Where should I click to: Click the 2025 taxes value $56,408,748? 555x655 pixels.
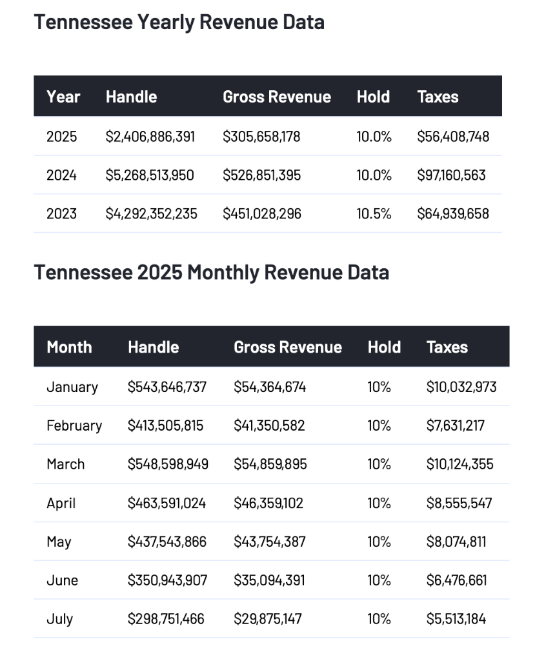(453, 137)
